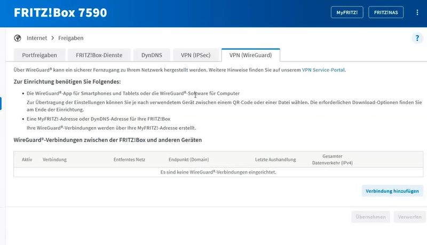Open the FRITZ!NAS button in header
This screenshot has width=427, height=245.
point(386,12)
